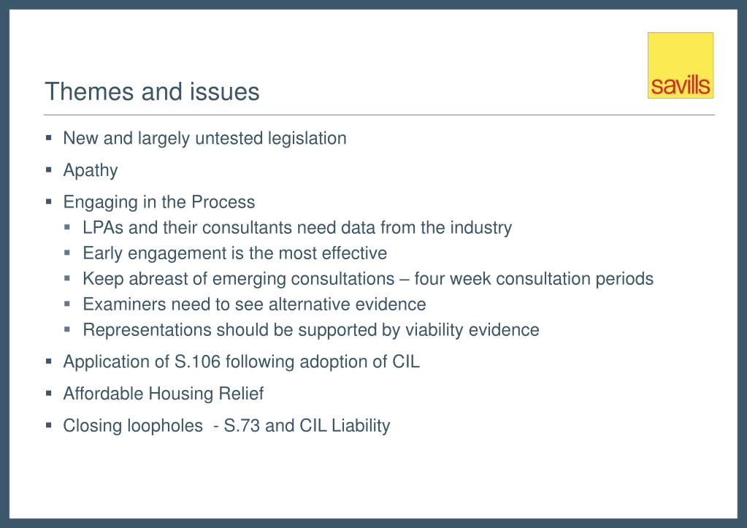
Task: Select 'Application of S.106' bullet
Action: 242,361
